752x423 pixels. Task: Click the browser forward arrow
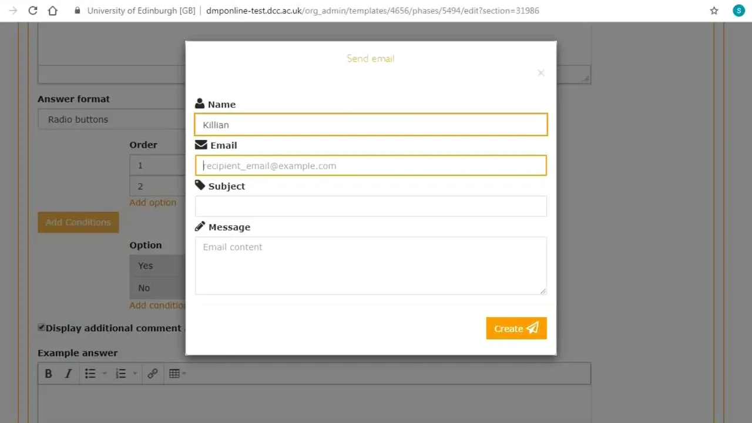click(x=13, y=11)
